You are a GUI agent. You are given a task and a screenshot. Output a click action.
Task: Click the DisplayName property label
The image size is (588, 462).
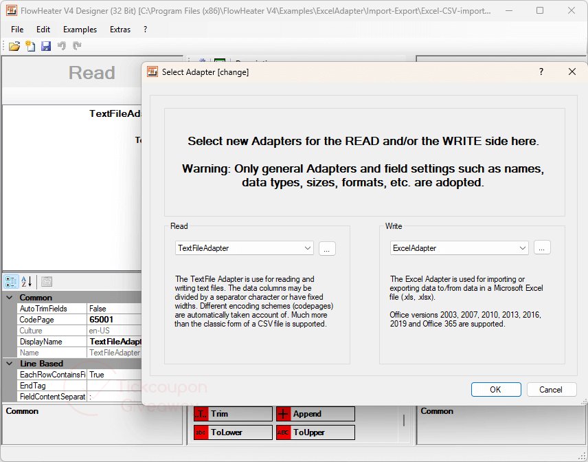tap(41, 342)
